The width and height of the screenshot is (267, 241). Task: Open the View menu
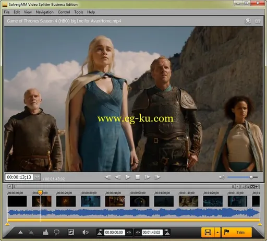[28, 12]
